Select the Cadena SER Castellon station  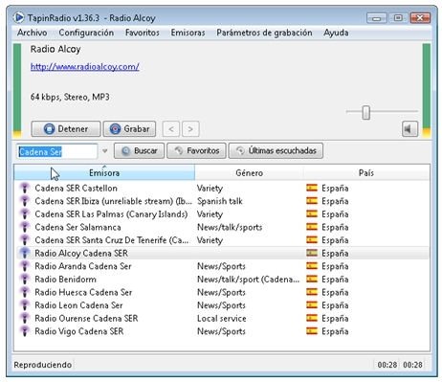point(76,188)
